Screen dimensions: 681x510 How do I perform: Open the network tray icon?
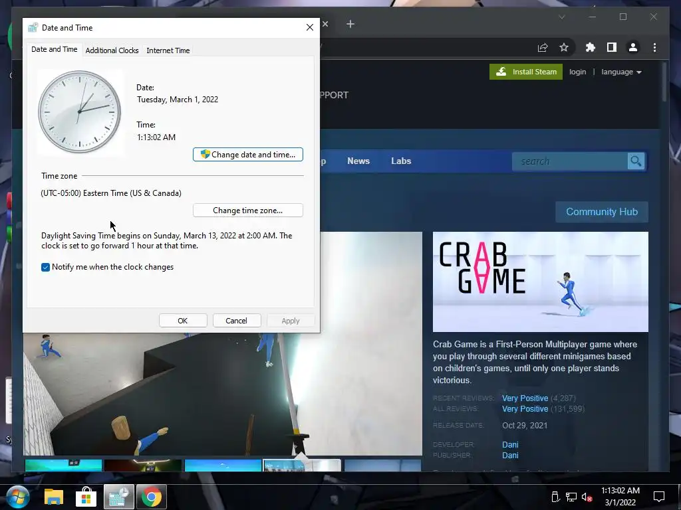click(571, 497)
